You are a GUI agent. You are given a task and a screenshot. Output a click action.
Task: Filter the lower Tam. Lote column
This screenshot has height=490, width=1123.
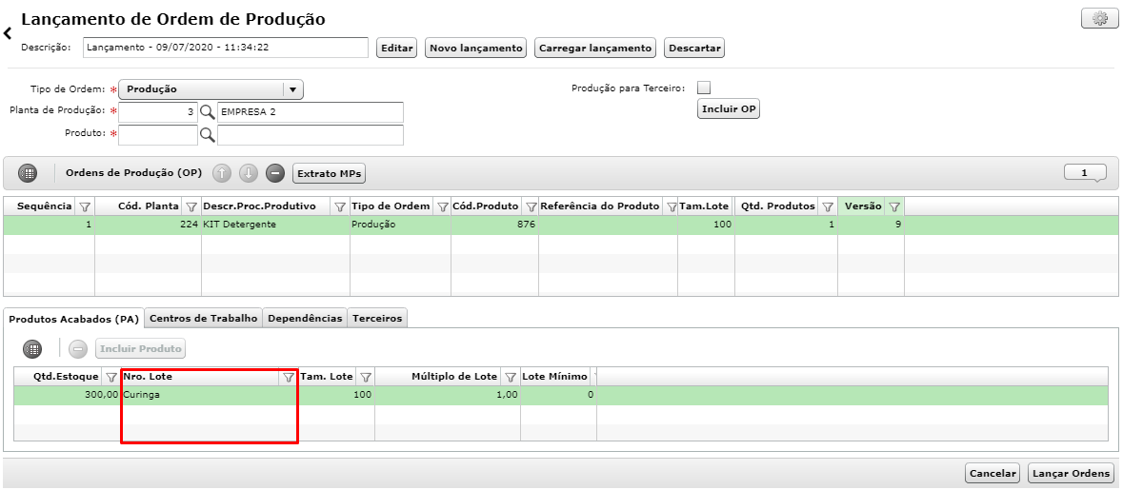365,377
